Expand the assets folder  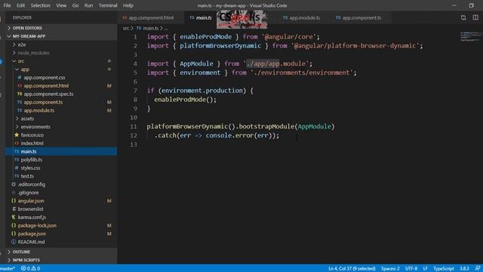(61, 119)
